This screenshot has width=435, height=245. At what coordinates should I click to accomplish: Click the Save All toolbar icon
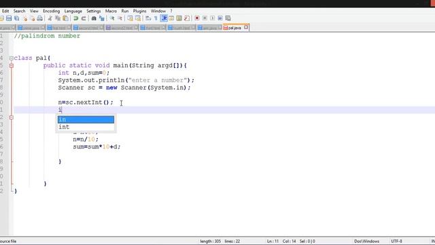(x=17, y=18)
